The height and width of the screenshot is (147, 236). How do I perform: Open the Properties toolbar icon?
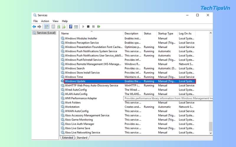coord(53,27)
